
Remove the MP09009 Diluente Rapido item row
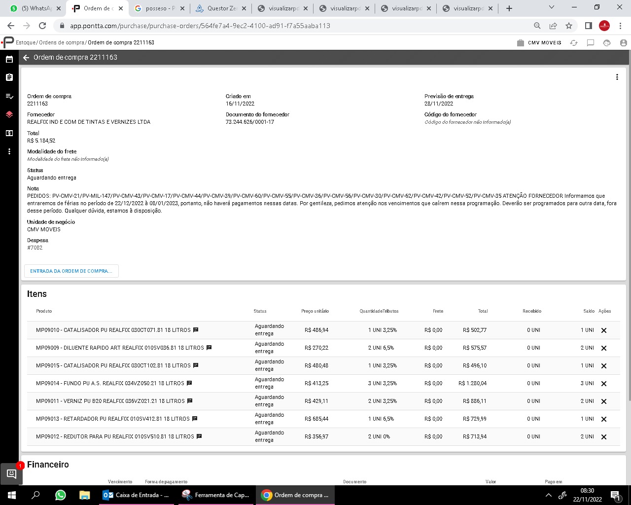[603, 348]
